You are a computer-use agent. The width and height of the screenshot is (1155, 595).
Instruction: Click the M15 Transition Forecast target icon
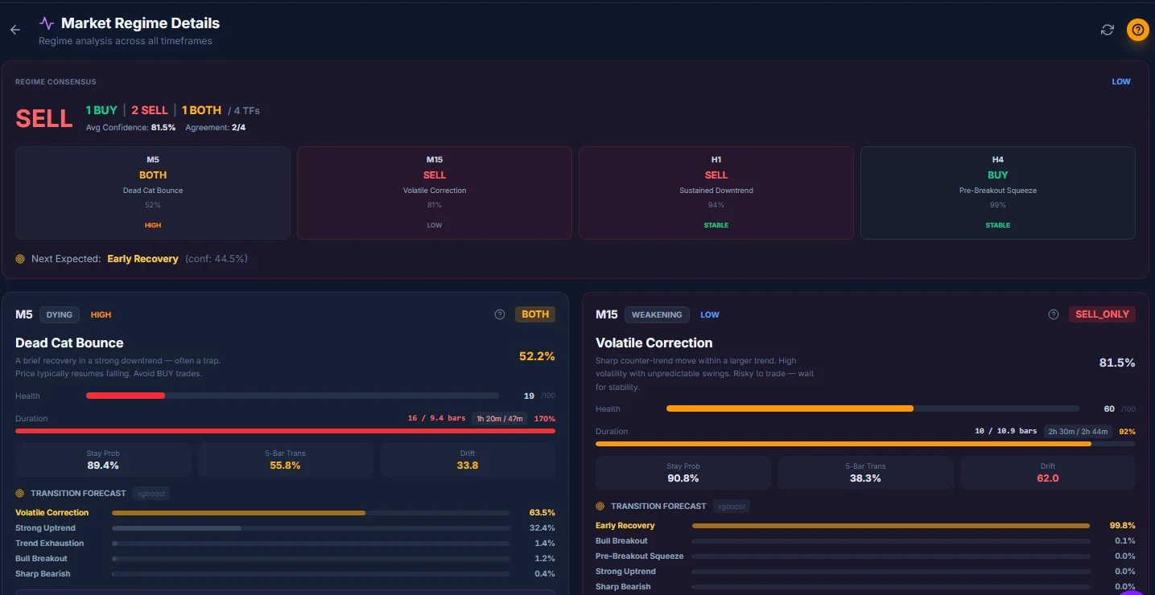(600, 506)
